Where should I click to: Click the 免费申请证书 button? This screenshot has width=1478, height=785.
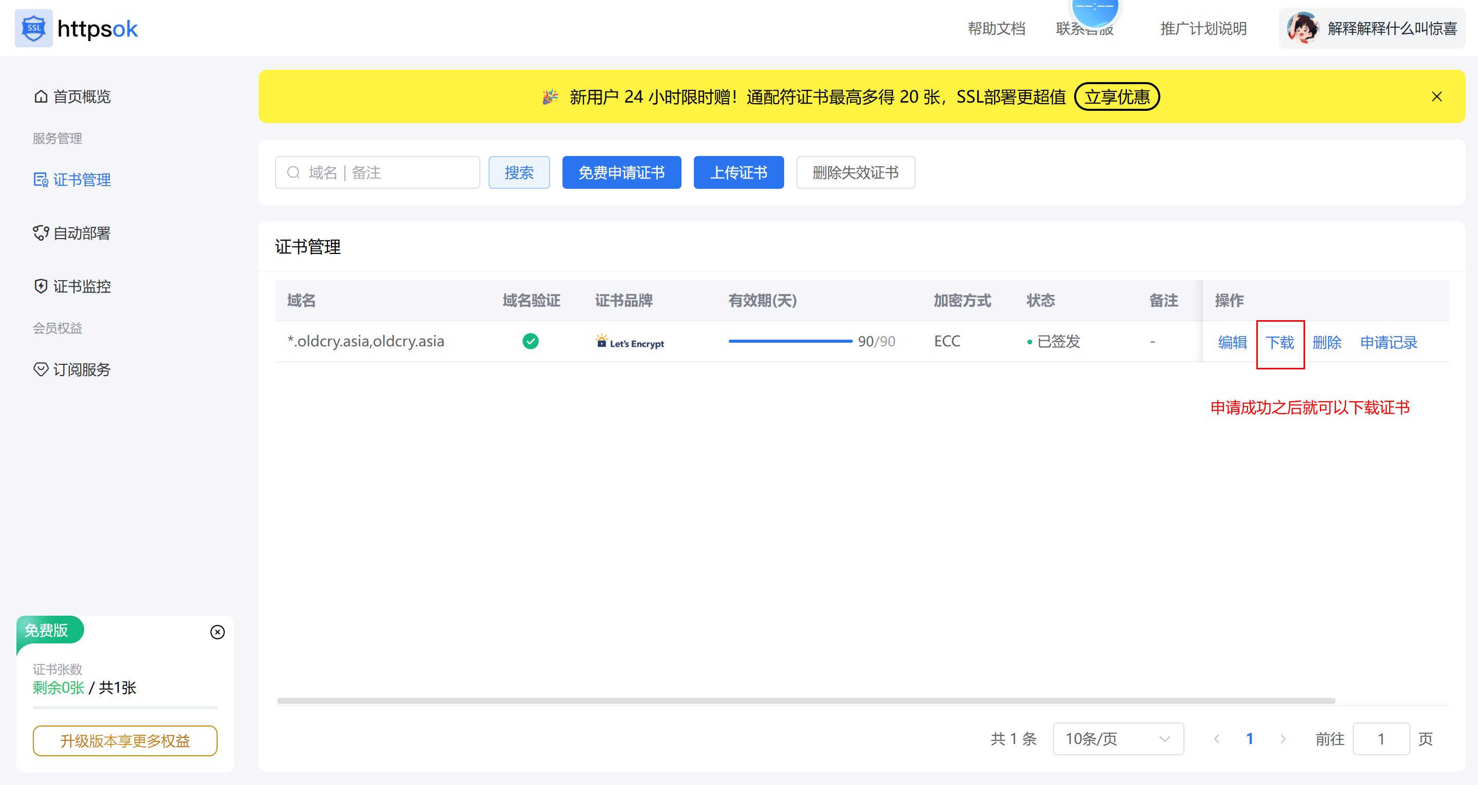coord(621,172)
